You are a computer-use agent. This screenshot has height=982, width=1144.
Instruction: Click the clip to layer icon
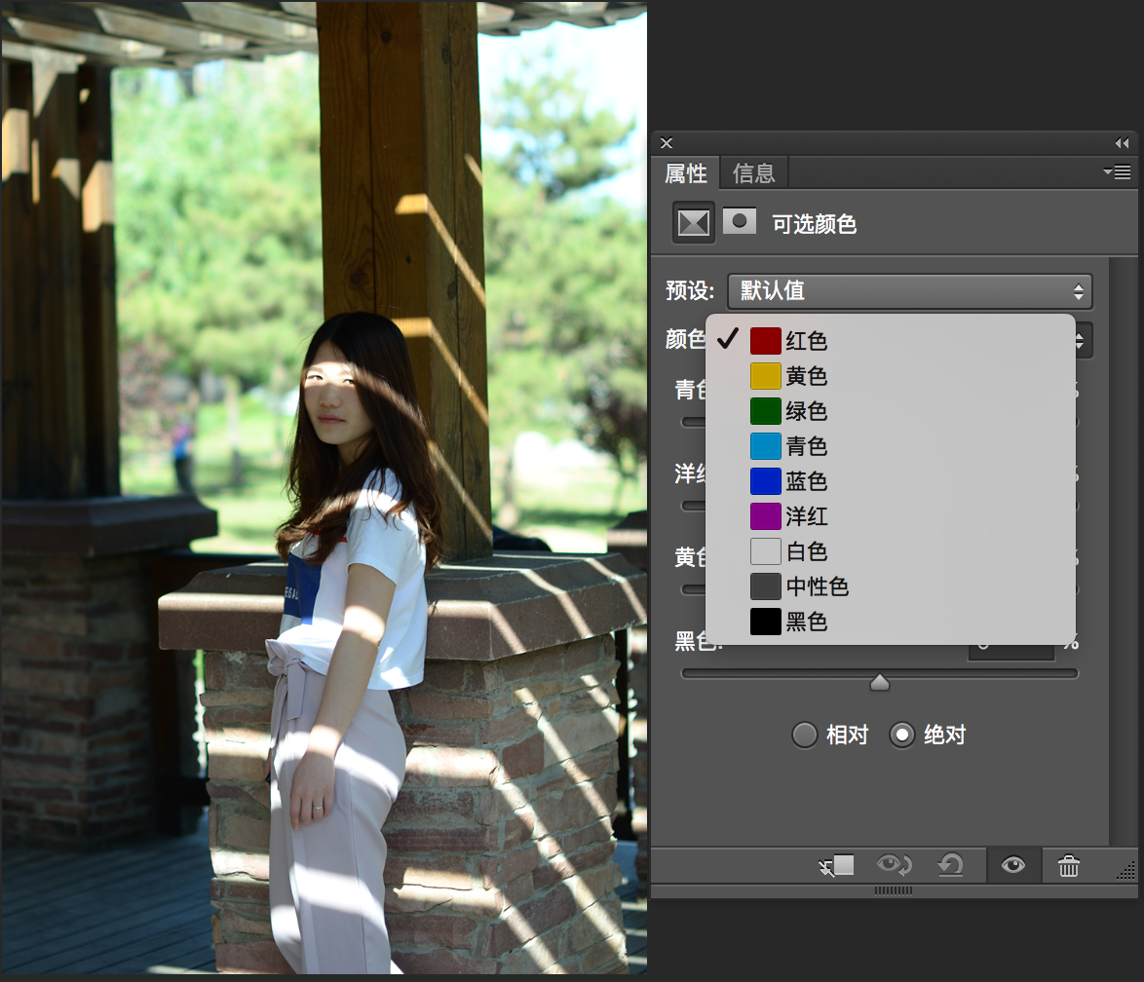[836, 866]
